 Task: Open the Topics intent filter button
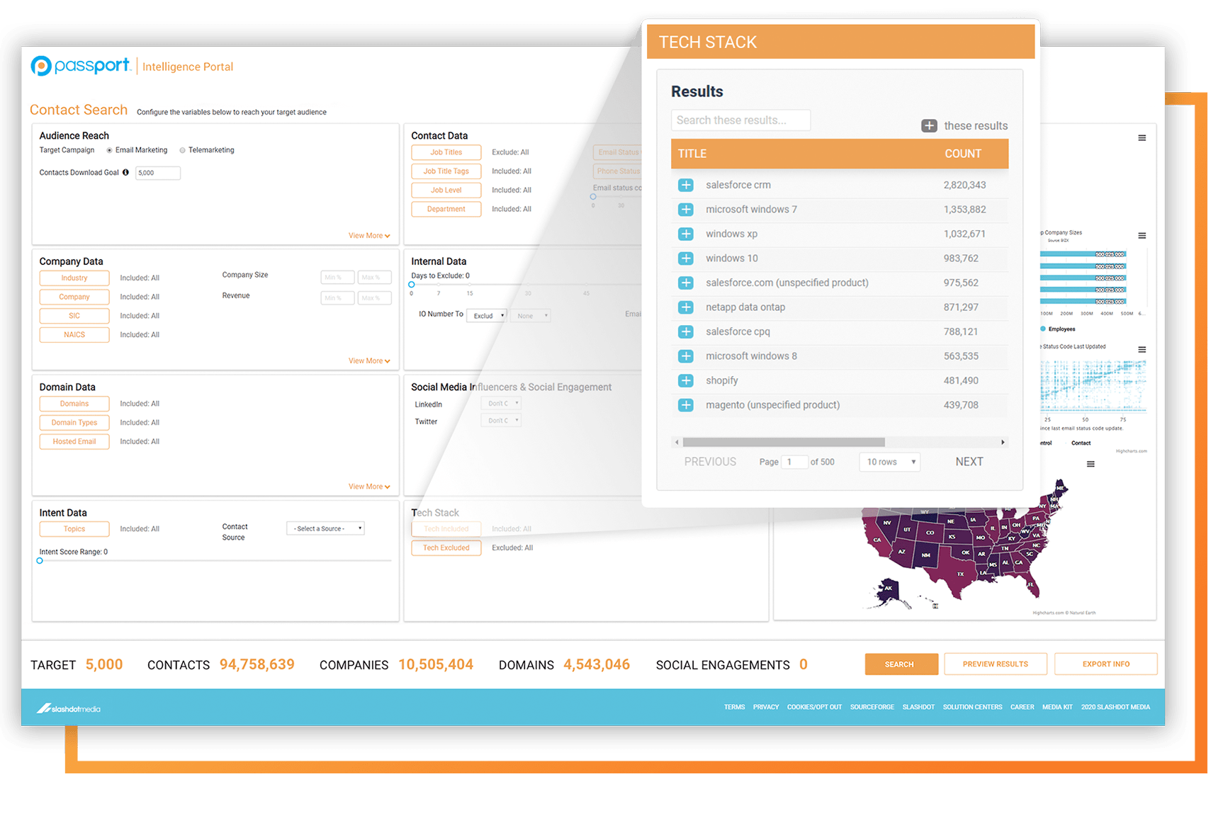point(74,529)
